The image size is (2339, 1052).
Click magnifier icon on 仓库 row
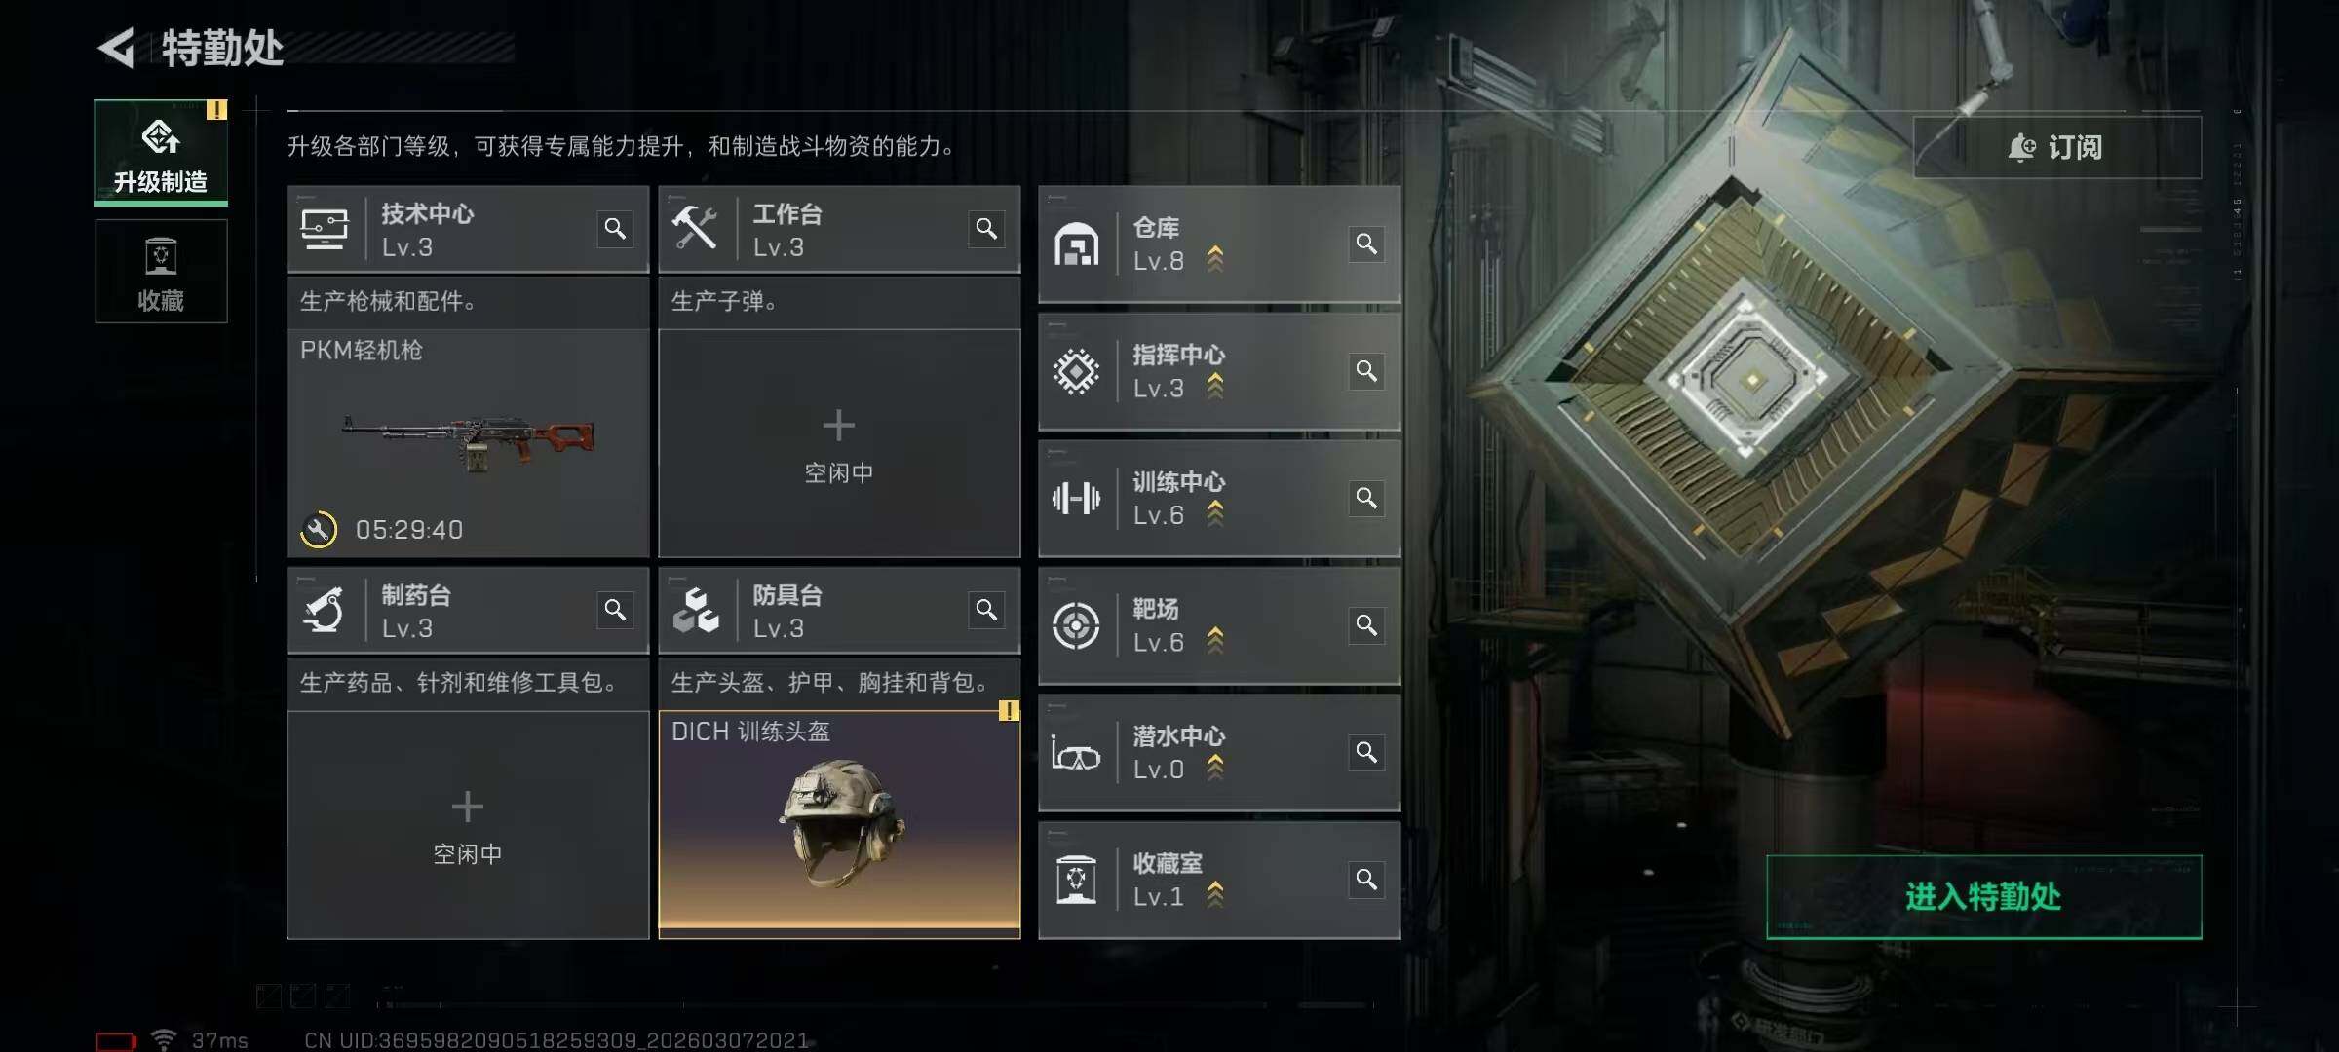coord(1366,244)
